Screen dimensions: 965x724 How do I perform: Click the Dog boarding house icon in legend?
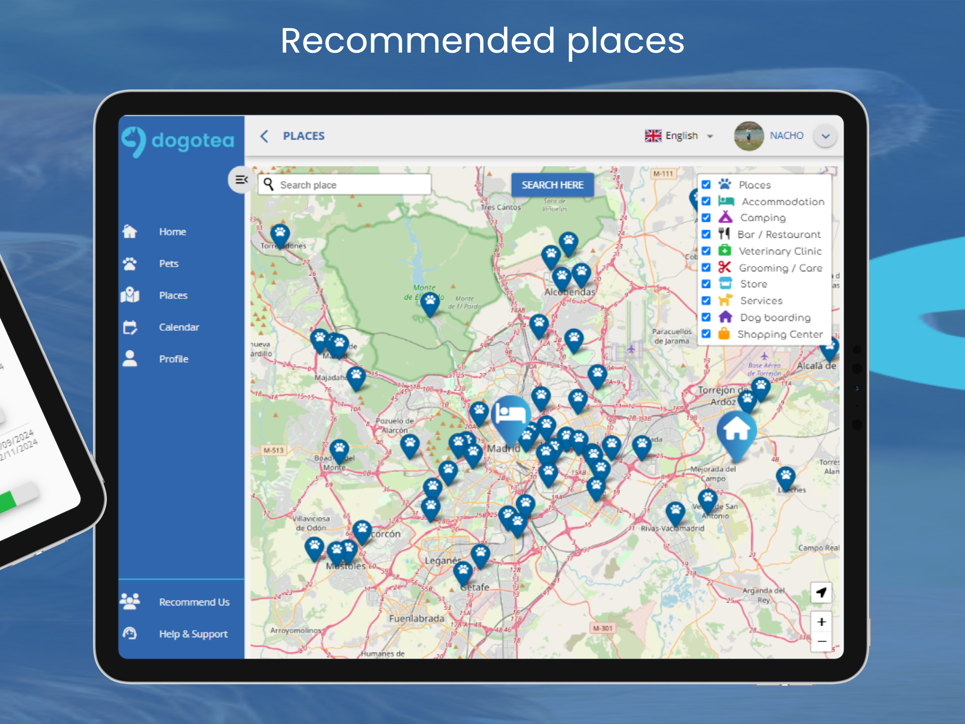[725, 317]
